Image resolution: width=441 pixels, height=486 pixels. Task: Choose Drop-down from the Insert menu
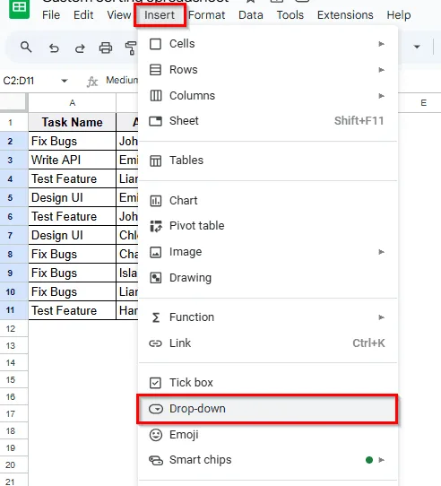(267, 409)
